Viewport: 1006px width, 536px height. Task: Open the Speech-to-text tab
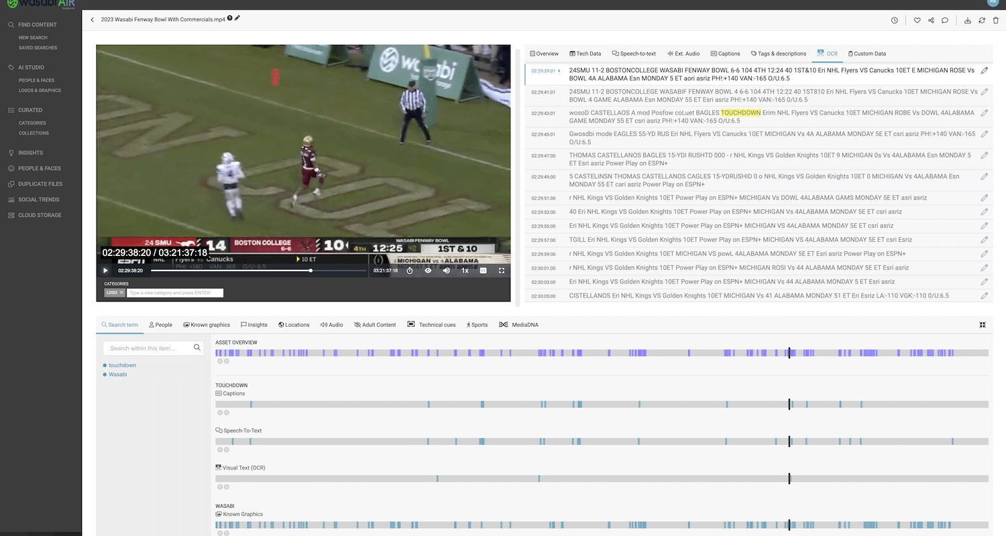pyautogui.click(x=634, y=54)
